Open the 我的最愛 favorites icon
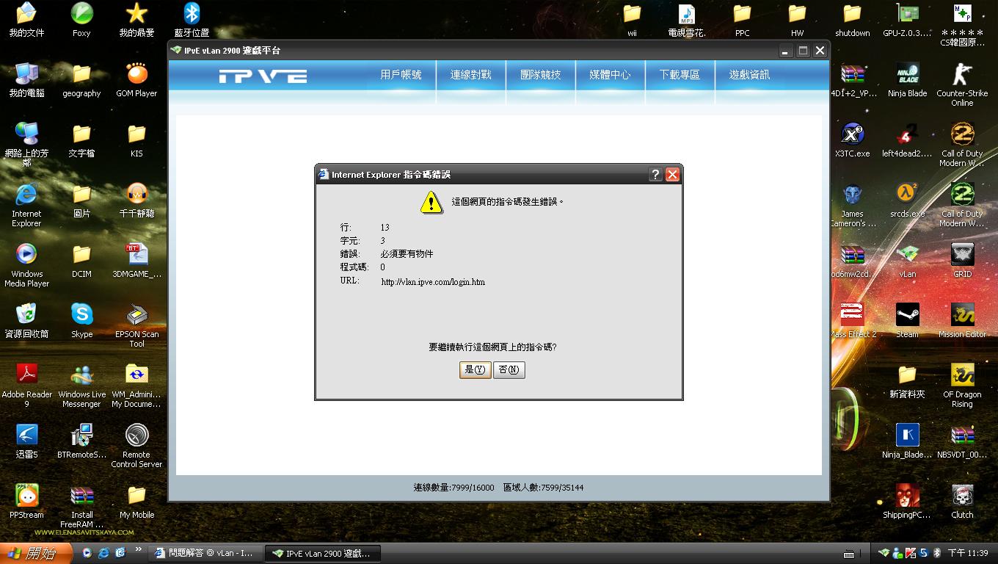Screen dimensions: 998x564 pos(136,19)
